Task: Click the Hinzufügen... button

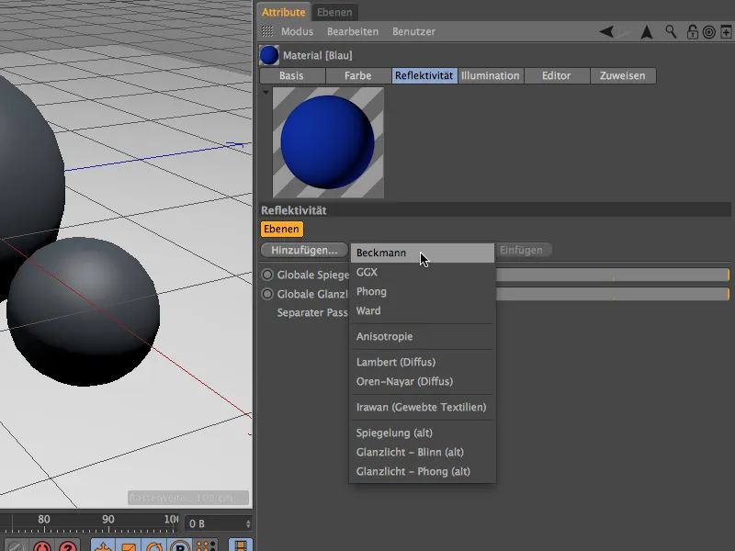Action: point(304,250)
